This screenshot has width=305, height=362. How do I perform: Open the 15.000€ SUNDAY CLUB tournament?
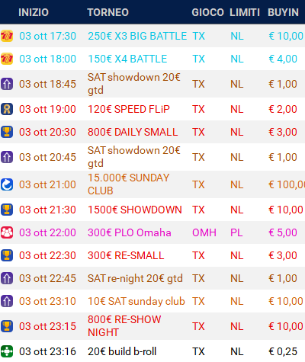(x=128, y=184)
